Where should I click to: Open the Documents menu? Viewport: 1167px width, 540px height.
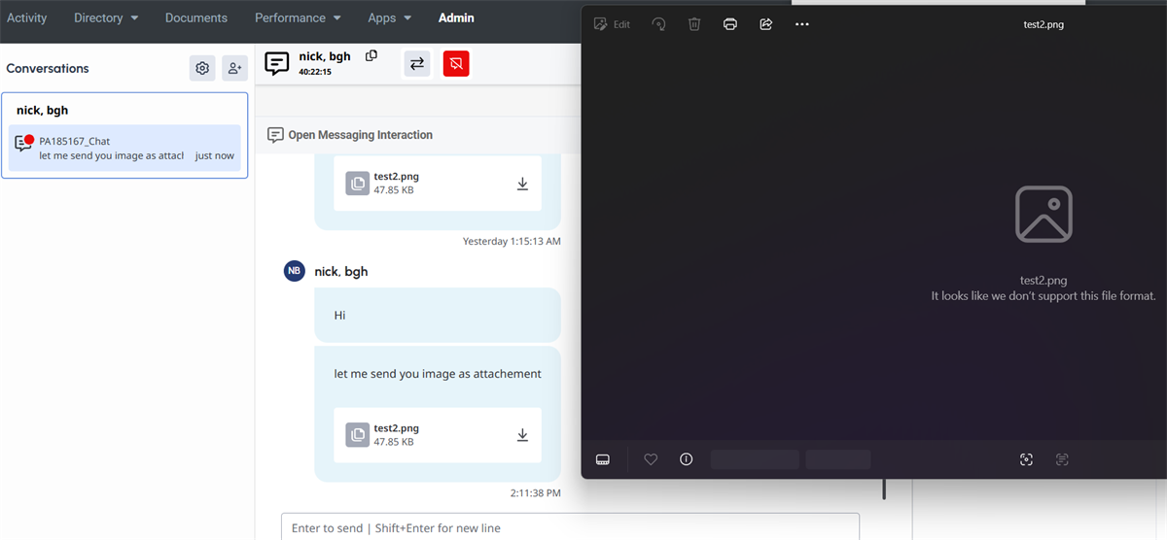(x=196, y=17)
